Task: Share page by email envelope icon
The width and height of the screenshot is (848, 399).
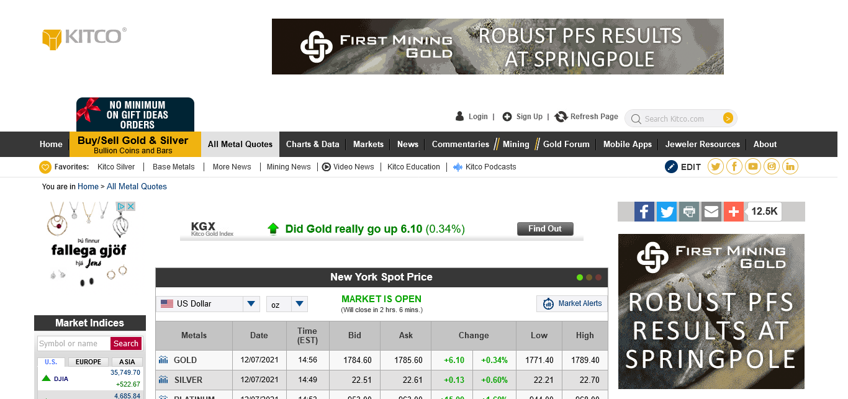Action: (711, 212)
